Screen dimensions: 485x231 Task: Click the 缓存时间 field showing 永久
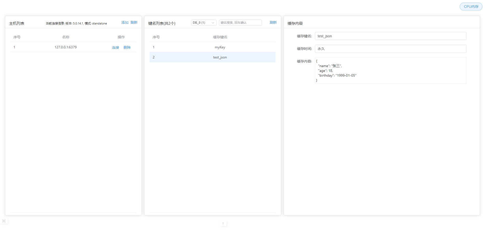390,49
